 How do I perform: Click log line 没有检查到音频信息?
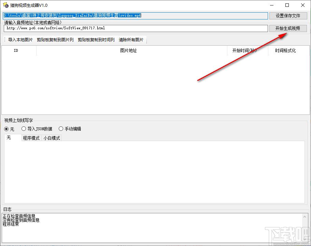tap(21, 220)
